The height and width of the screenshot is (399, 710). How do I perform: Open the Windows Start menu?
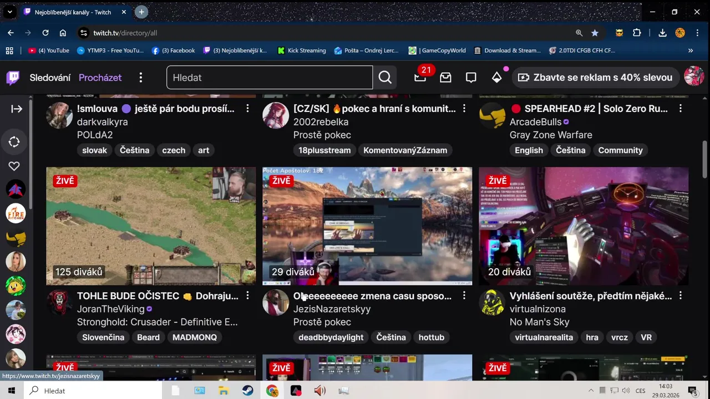[11, 391]
